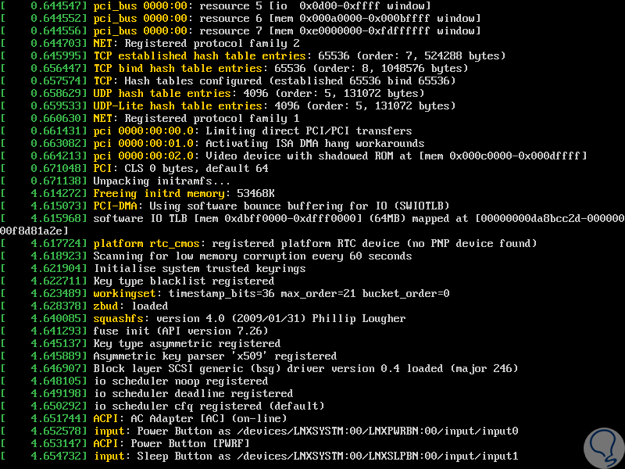Screen dimensions: 625x469
Task: Click "io scheduler deadline registered" line
Action: 192,394
